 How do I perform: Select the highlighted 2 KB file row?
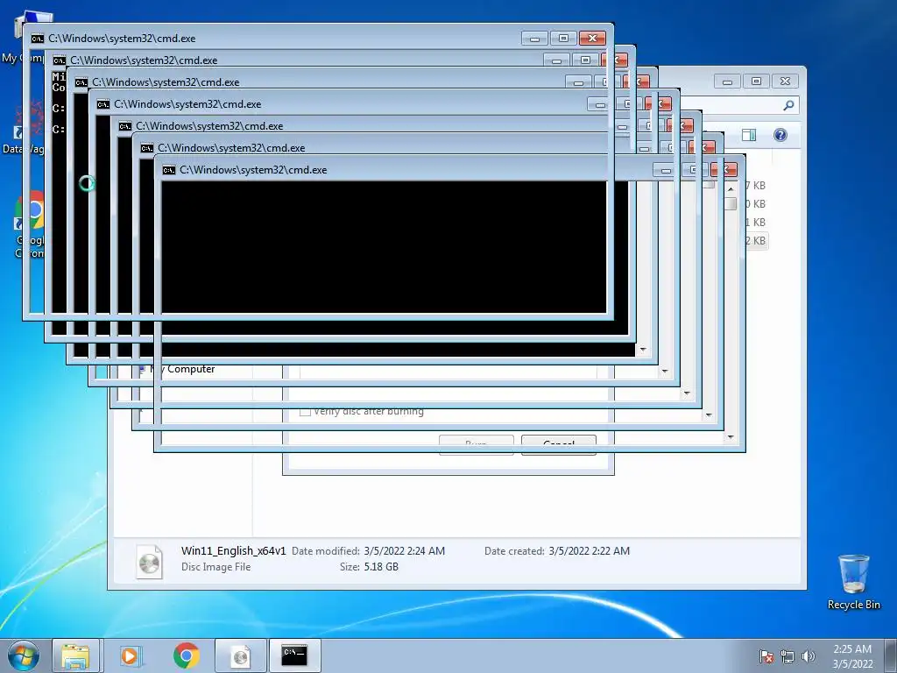pos(756,240)
